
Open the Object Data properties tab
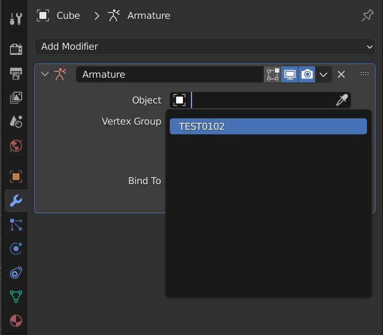[16, 297]
